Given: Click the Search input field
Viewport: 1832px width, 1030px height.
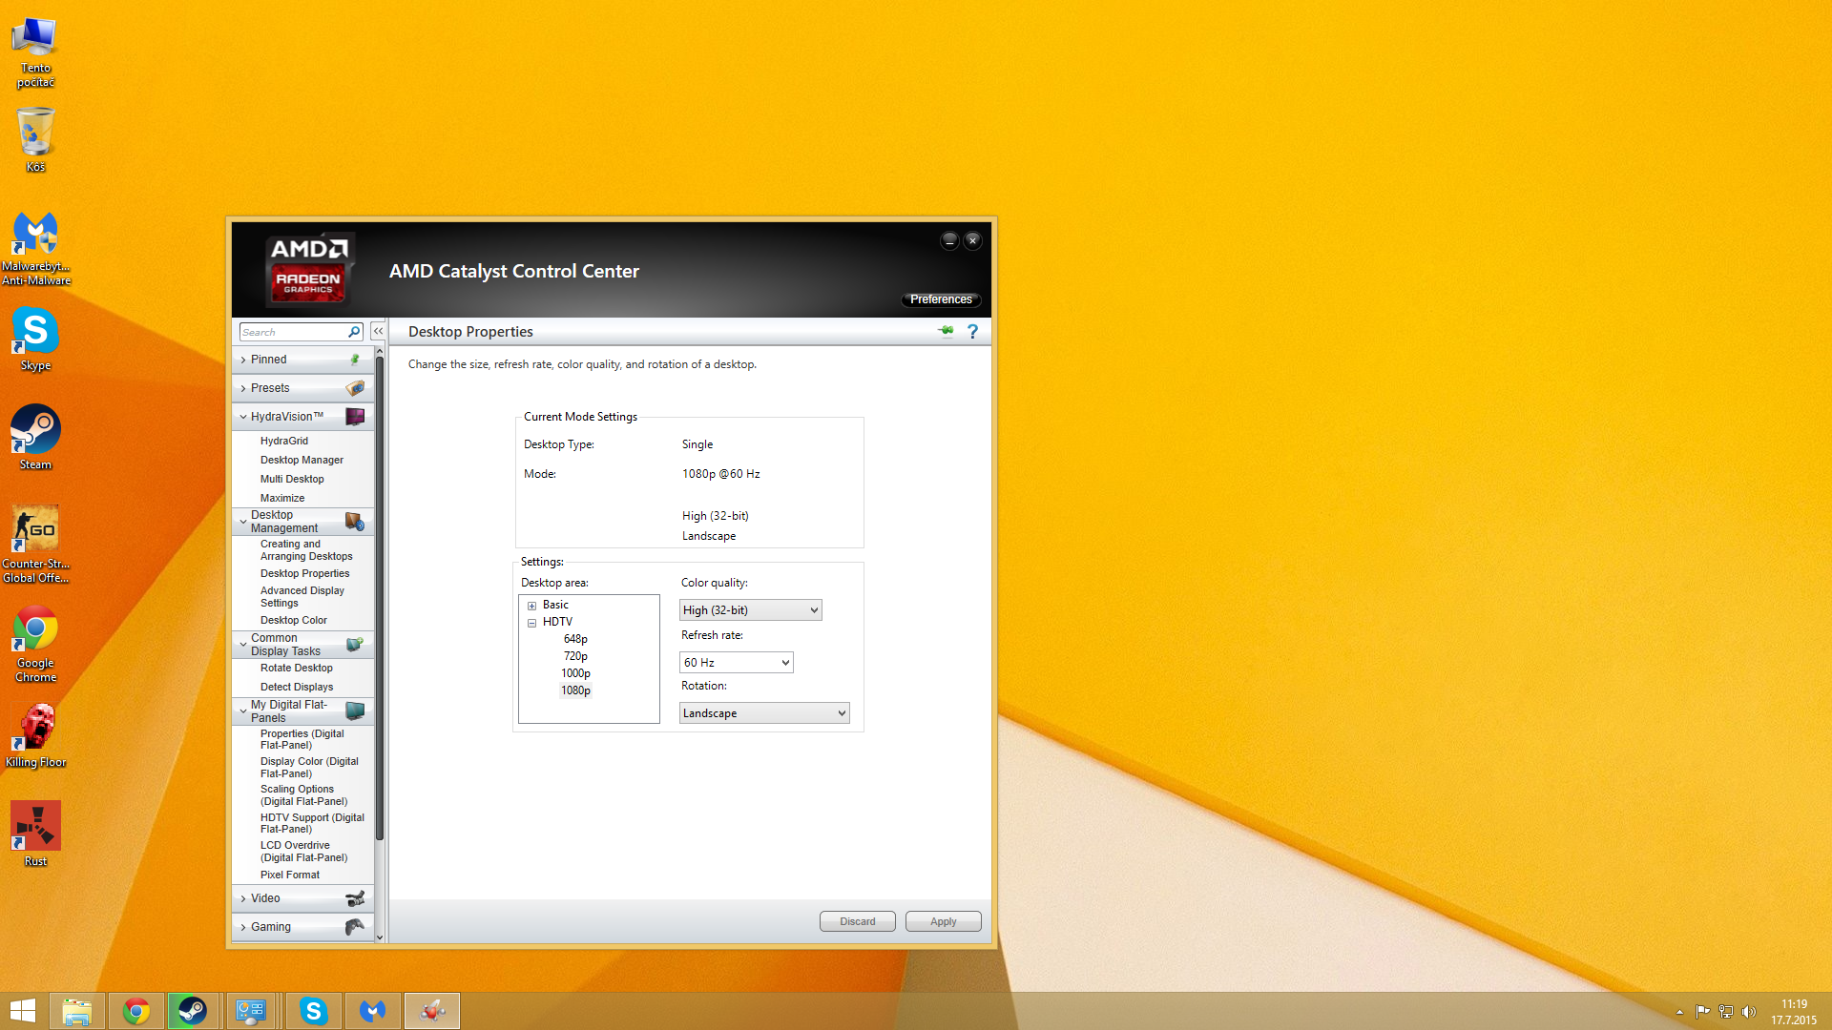Looking at the screenshot, I should [x=291, y=332].
